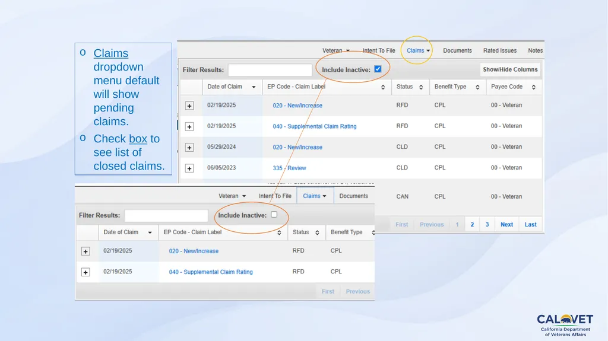This screenshot has width=608, height=341.
Task: Click CAN status cell in upper table
Action: 402,196
